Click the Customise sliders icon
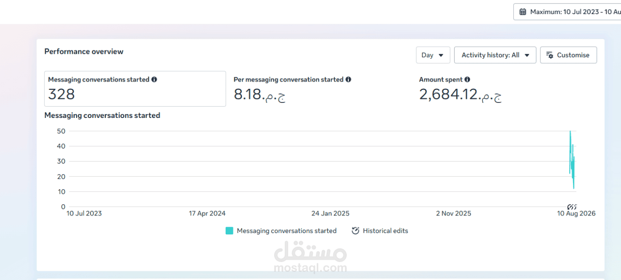 550,55
